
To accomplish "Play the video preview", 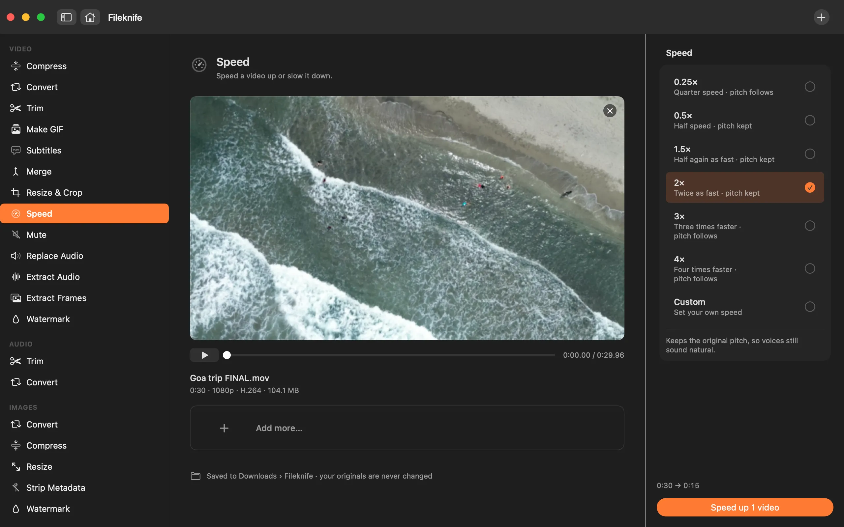I will 204,355.
